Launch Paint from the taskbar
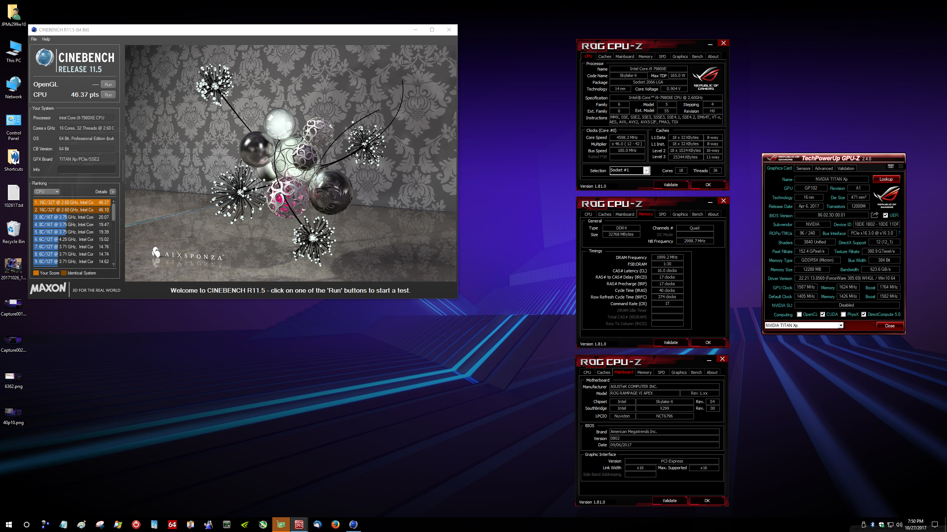947x532 pixels. point(81,524)
